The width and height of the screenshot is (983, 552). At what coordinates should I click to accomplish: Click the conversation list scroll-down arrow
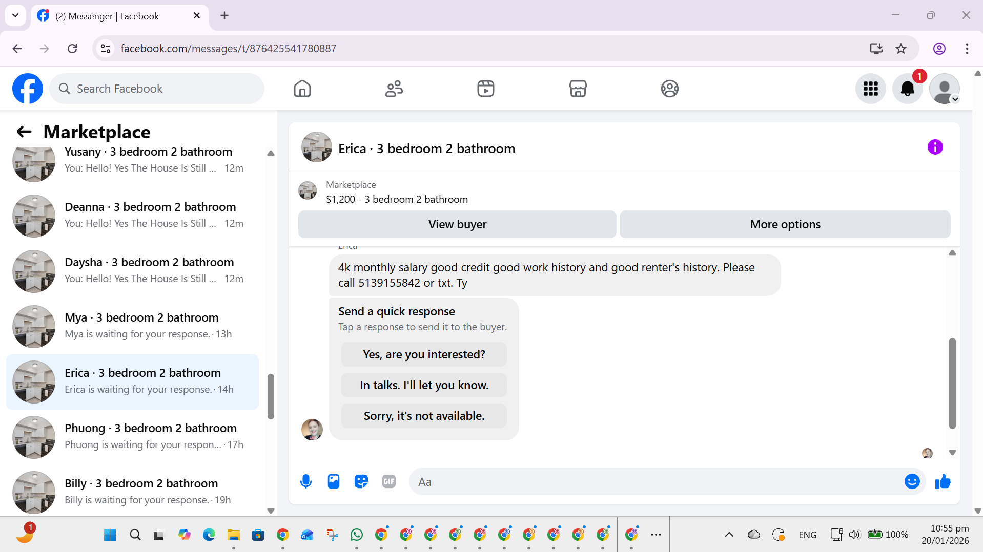[271, 511]
